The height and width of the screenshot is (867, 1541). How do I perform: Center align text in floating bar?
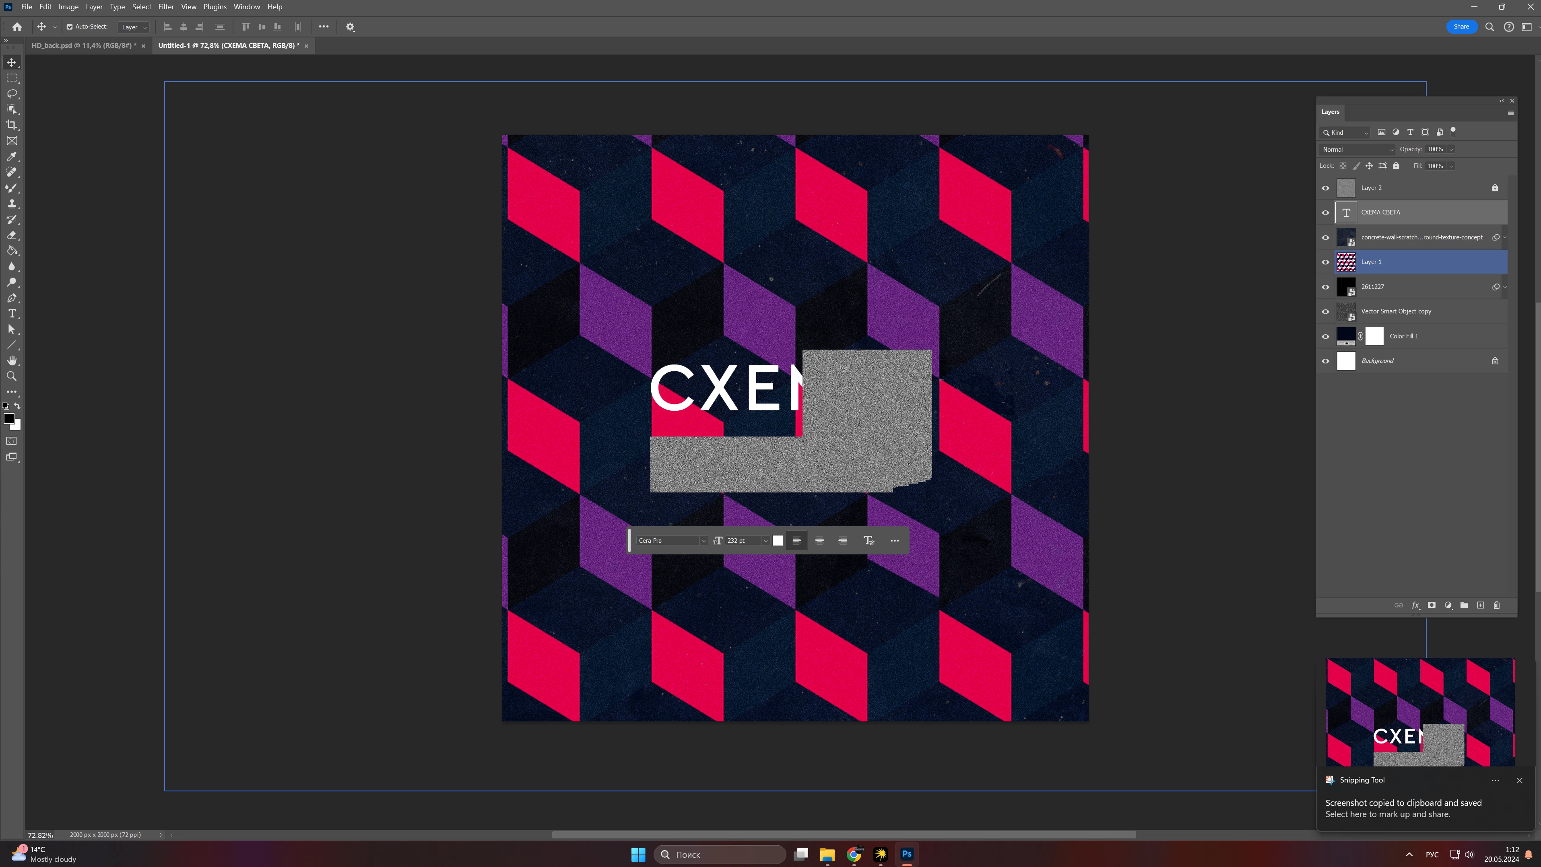coord(819,541)
